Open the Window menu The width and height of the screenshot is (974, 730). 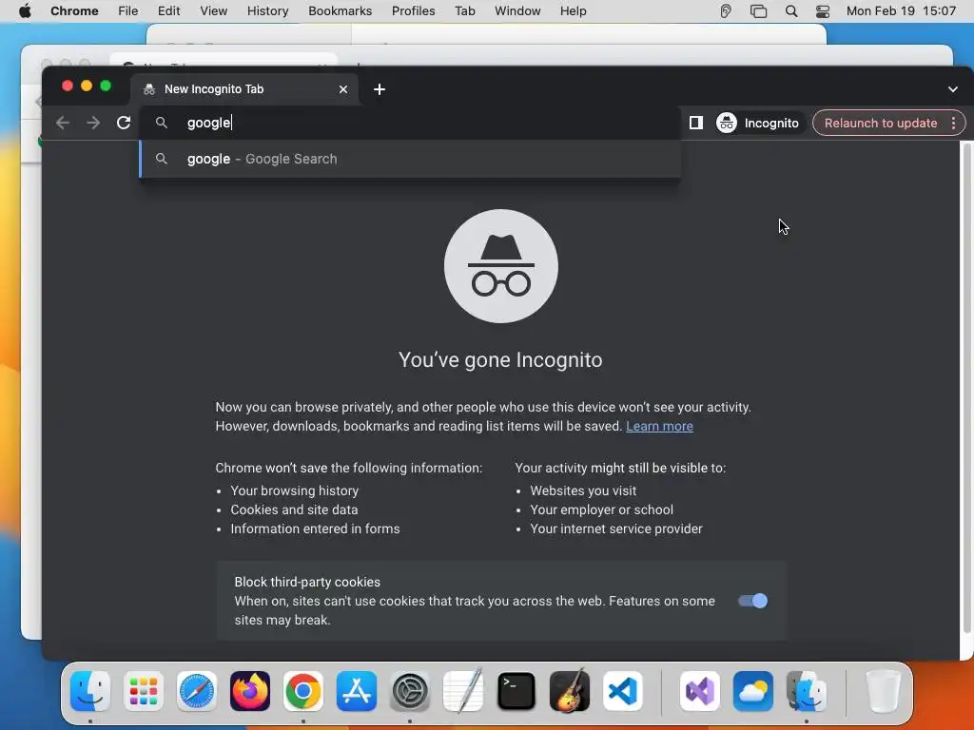pyautogui.click(x=517, y=11)
